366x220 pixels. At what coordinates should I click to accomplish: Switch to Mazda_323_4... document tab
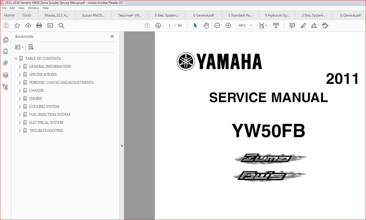point(56,15)
